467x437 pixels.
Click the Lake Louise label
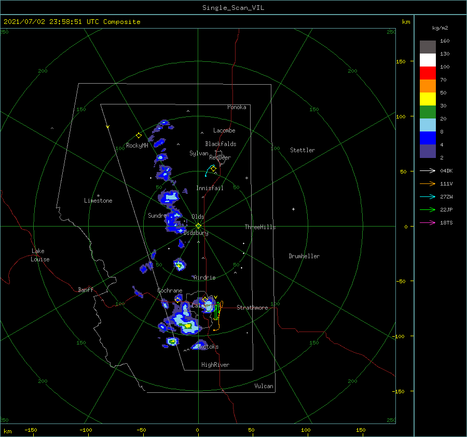(x=40, y=255)
